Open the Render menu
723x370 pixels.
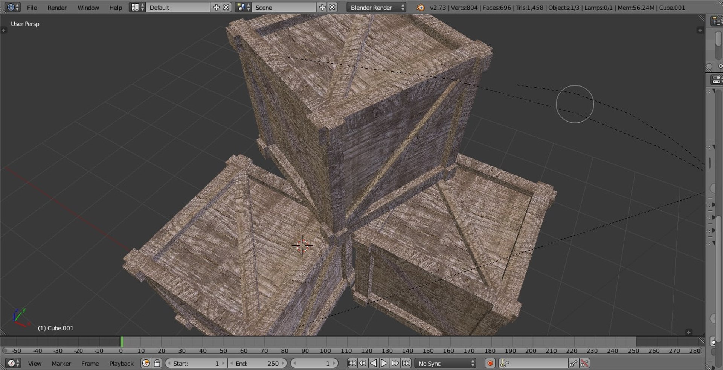(57, 8)
